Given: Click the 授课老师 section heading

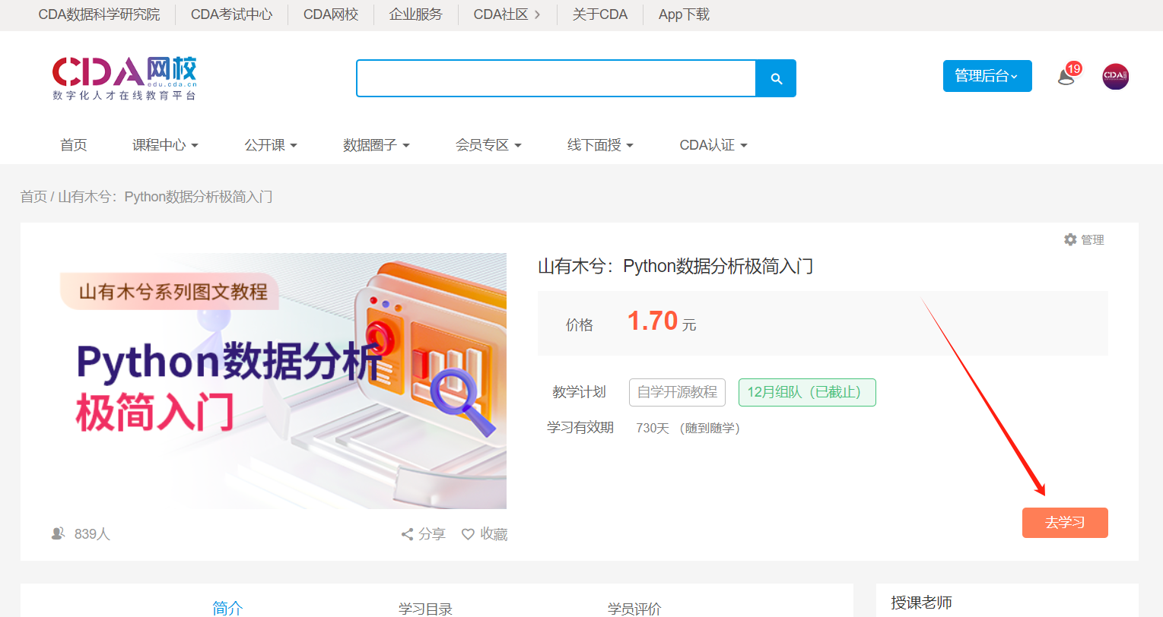Looking at the screenshot, I should click(922, 603).
